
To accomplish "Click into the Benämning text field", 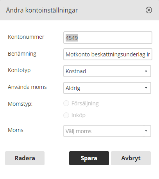I will (x=108, y=54).
